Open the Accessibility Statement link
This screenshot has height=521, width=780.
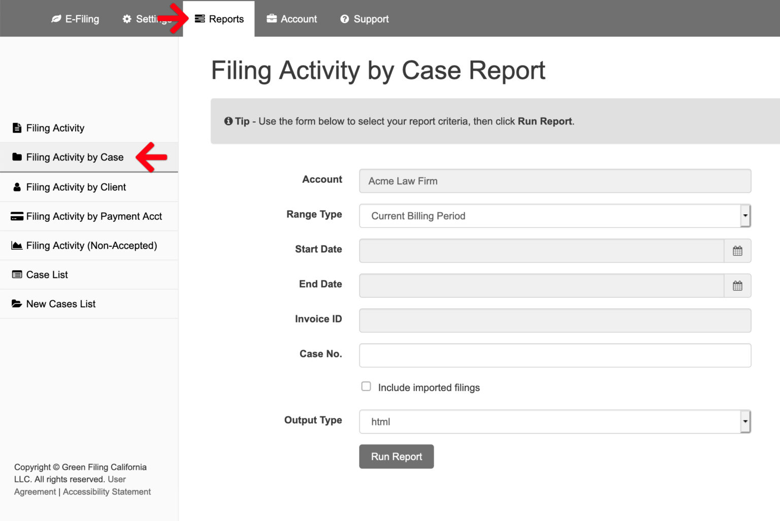coord(106,491)
